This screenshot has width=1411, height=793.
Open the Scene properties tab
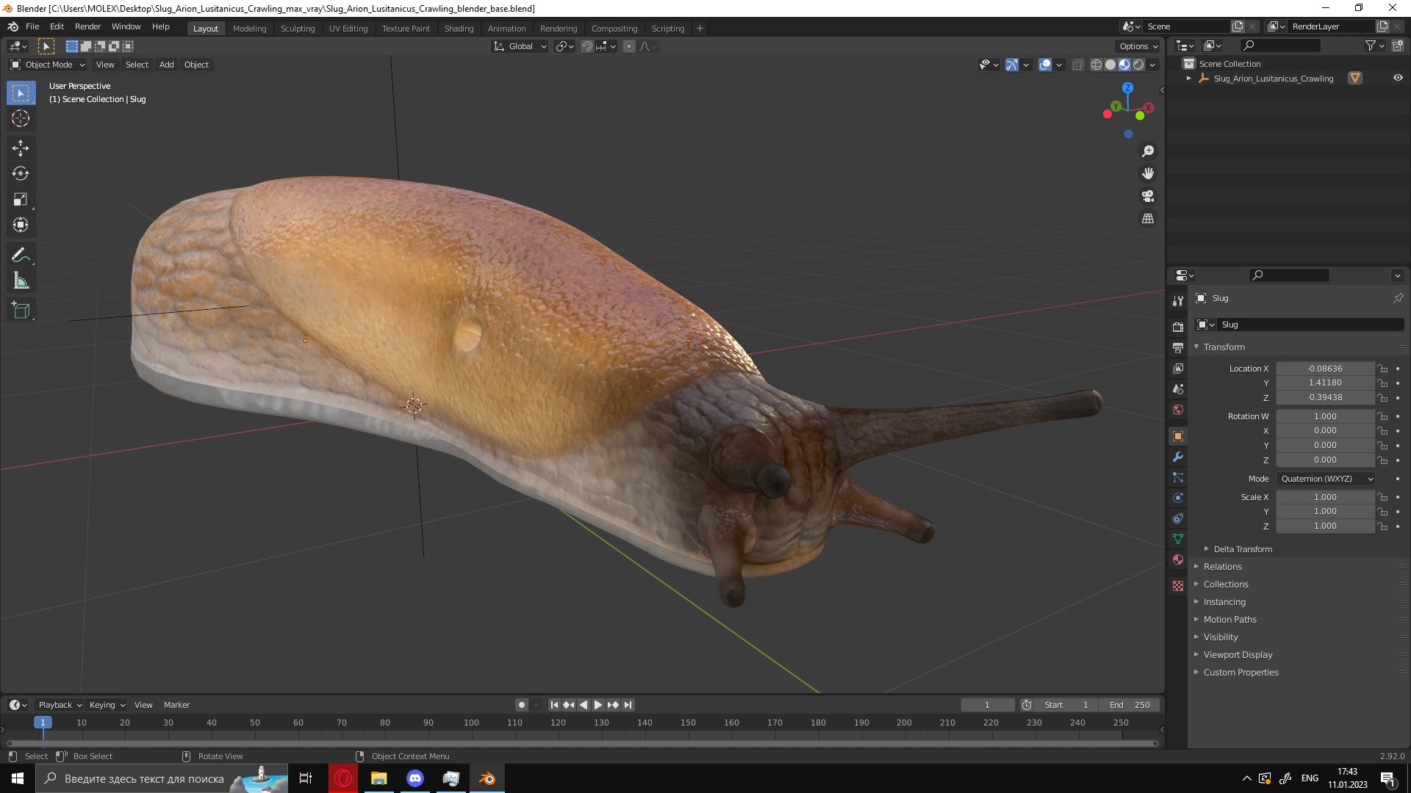pos(1178,388)
